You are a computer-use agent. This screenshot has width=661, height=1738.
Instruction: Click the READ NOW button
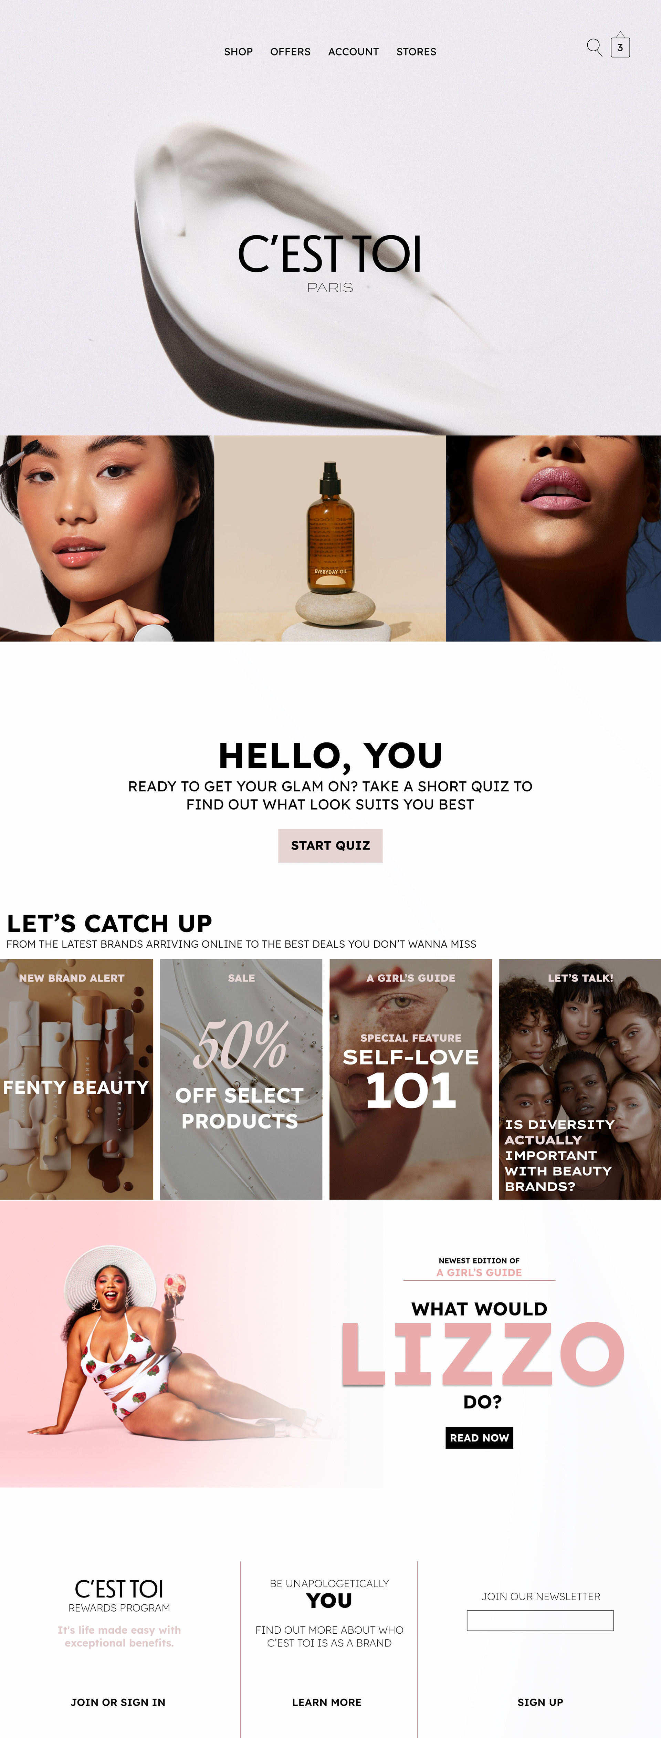pos(480,1438)
